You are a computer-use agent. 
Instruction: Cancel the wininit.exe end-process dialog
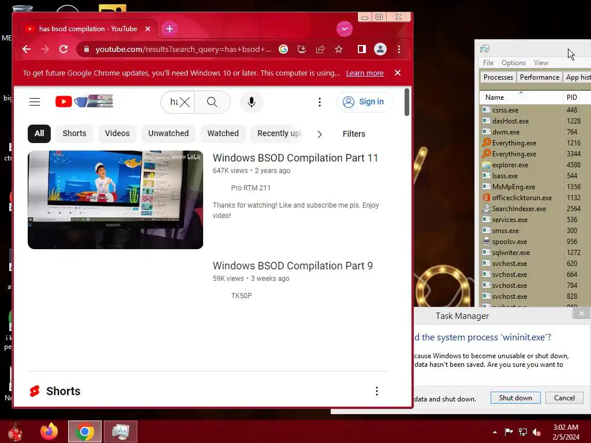pos(564,398)
